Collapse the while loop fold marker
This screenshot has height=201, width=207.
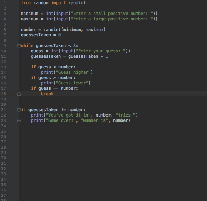point(19,46)
